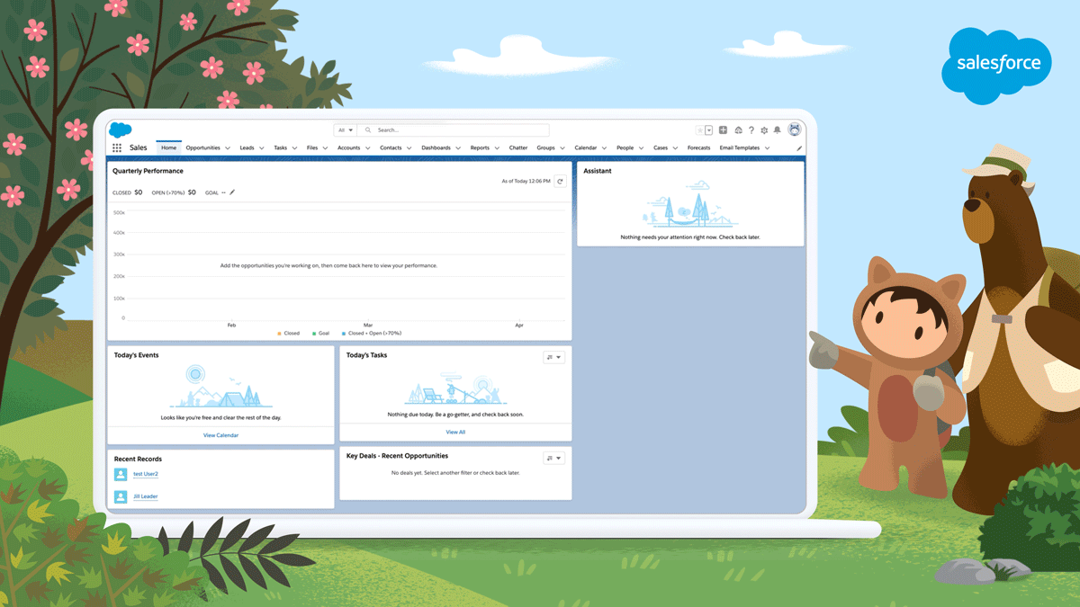1080x607 pixels.
Task: Open the Files tab
Action: point(311,147)
